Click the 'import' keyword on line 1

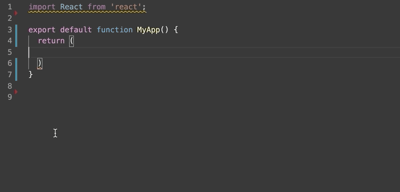tap(42, 7)
